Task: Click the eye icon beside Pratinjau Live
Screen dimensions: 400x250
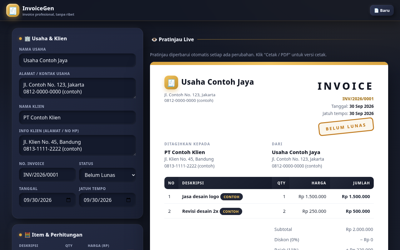Action: [x=154, y=39]
